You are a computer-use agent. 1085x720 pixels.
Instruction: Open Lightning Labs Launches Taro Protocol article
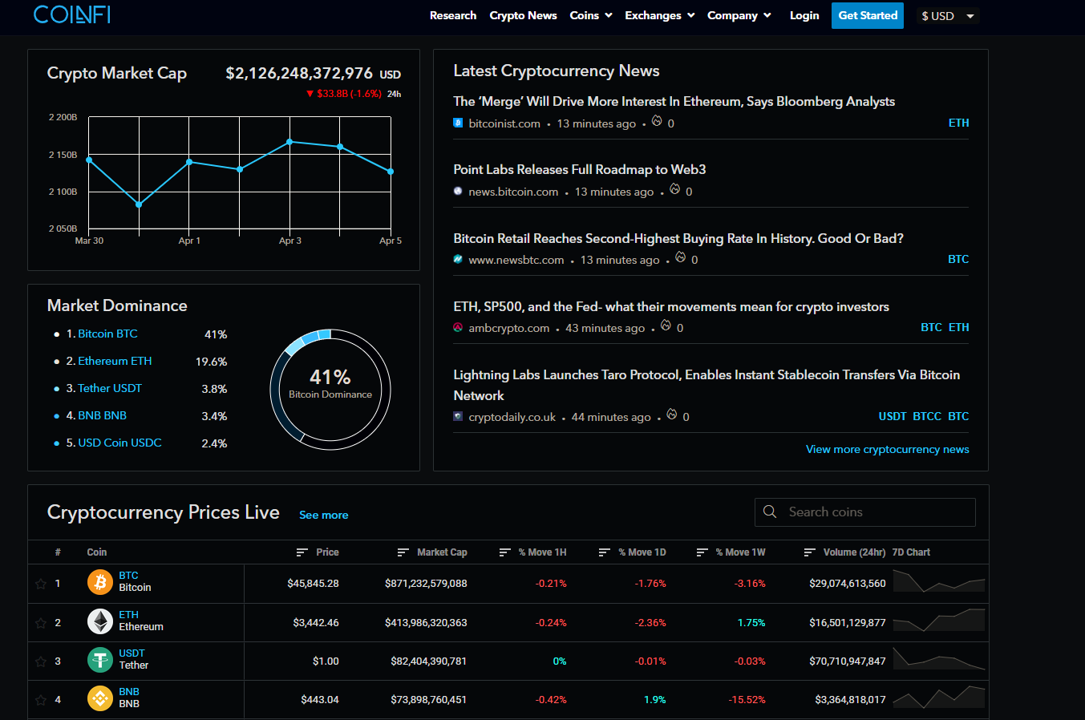[x=706, y=385]
